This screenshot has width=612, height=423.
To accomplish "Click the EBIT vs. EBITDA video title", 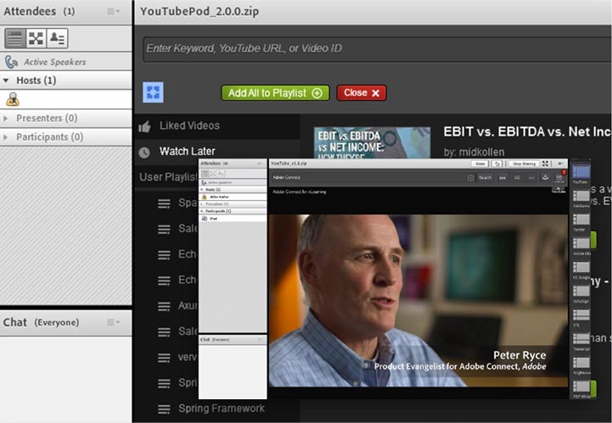I will click(x=527, y=132).
